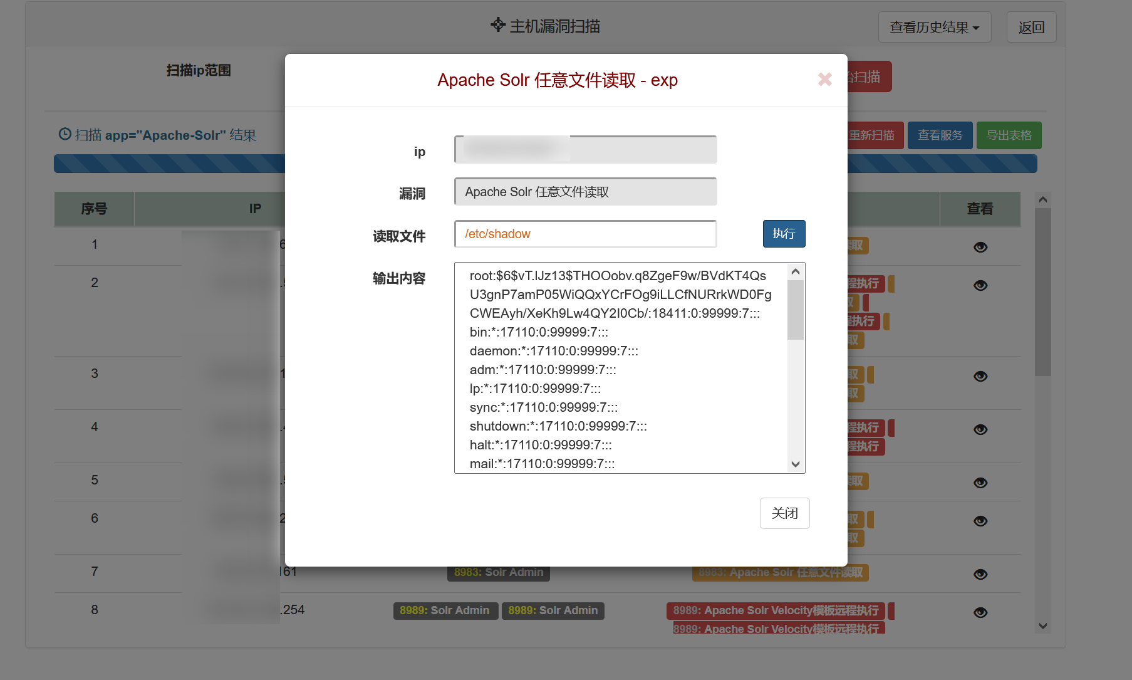View row 8 details with eye icon
This screenshot has width=1132, height=680.
(980, 612)
